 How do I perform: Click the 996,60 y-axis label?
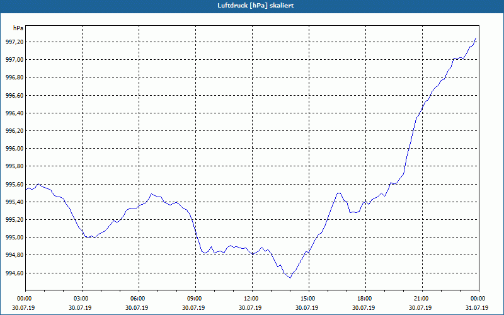[14, 96]
